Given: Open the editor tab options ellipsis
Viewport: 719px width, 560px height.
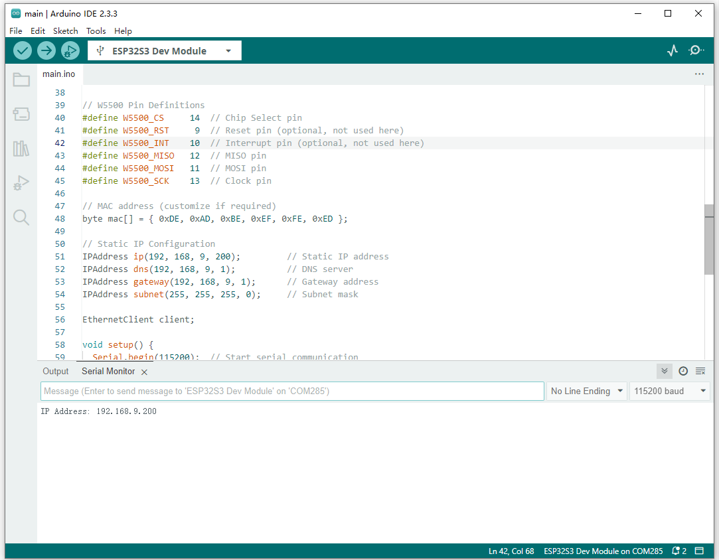Looking at the screenshot, I should (699, 74).
